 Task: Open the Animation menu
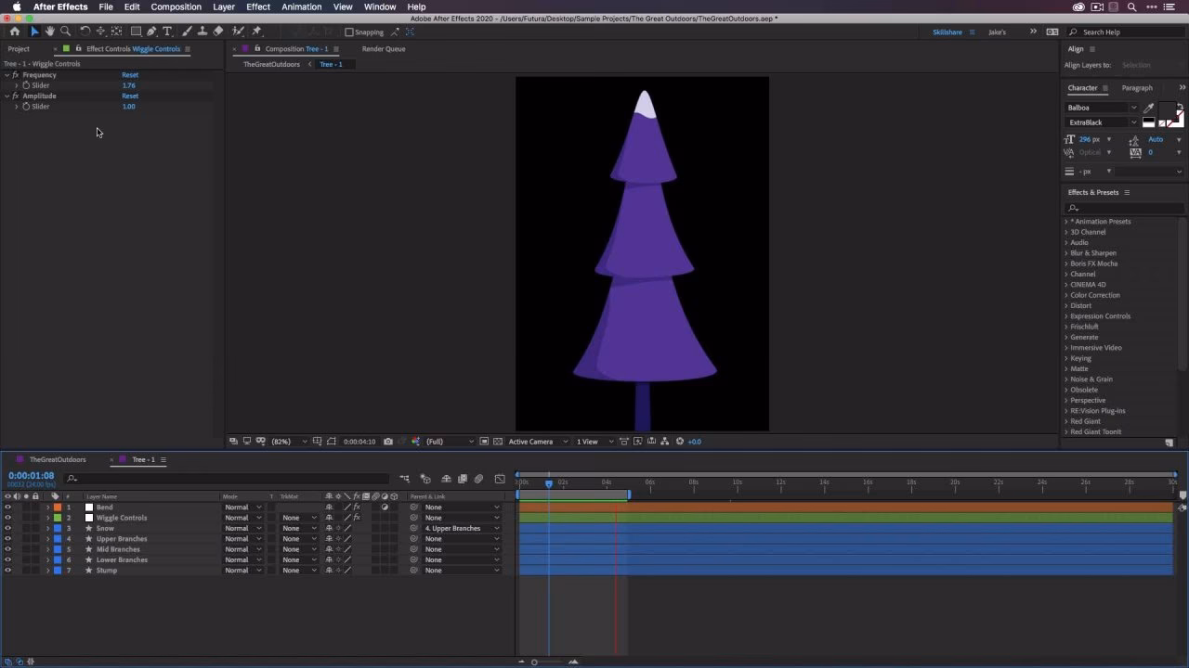click(x=300, y=6)
